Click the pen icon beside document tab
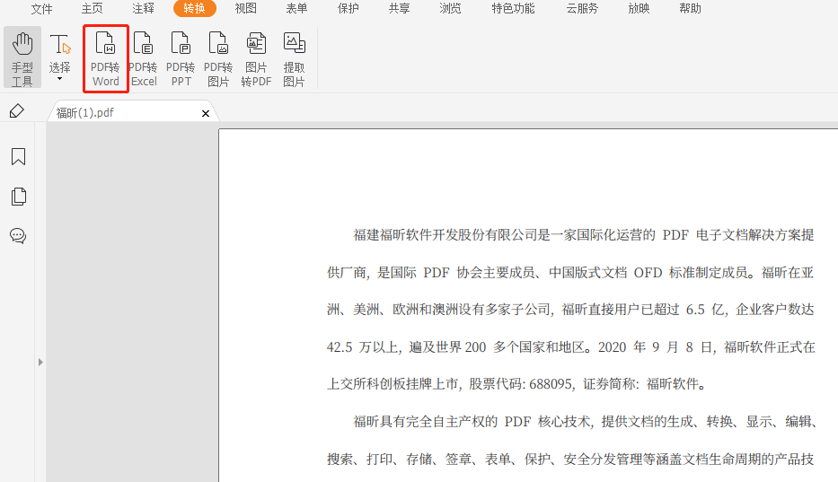Screen dimensions: 838x482 (16, 111)
